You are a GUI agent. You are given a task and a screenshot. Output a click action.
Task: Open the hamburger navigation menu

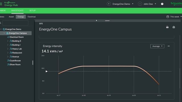1,4
